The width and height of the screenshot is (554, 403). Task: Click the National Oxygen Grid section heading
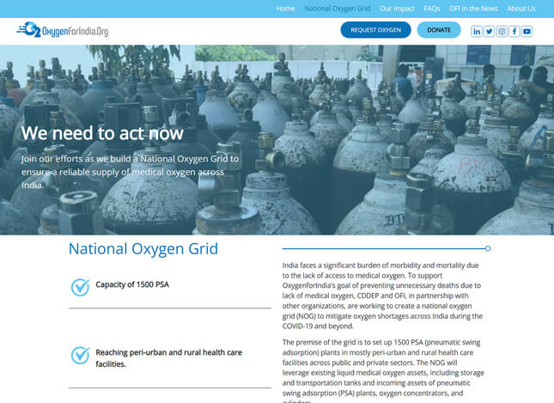coord(143,249)
